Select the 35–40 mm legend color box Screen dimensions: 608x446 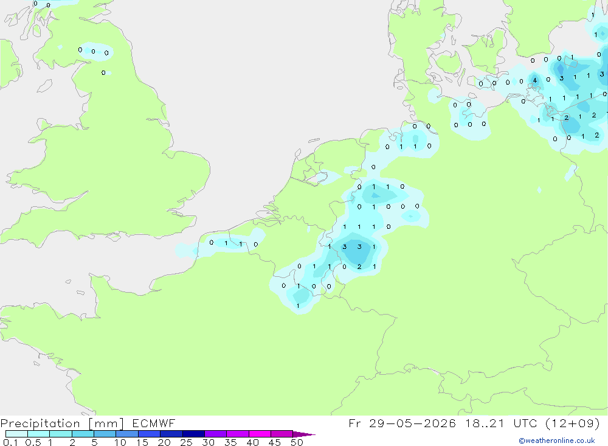[237, 434]
